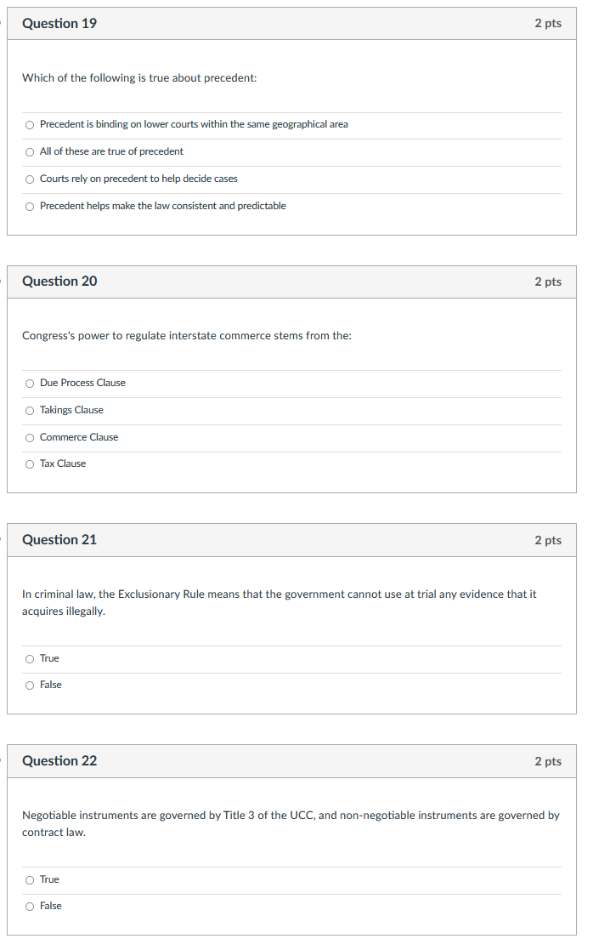
Task: Select 'Precedent helps make the law consistent' answer
Action: pyautogui.click(x=29, y=206)
